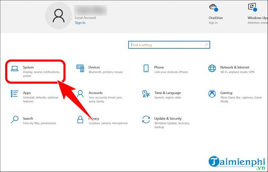Click the Apps list icon

[x=14, y=94]
